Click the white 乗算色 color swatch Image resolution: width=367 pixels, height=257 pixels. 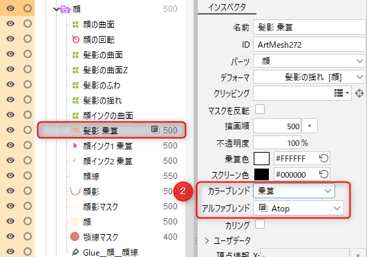pos(261,158)
